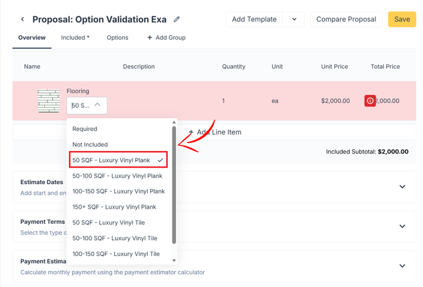The height and width of the screenshot is (287, 423).
Task: Click Add Line Item
Action: pyautogui.click(x=215, y=132)
